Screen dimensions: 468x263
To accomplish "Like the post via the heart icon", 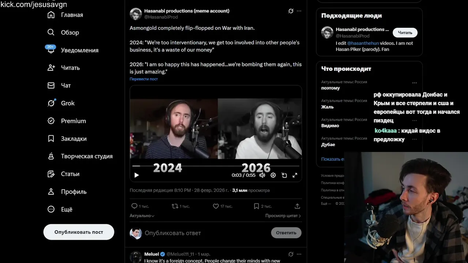I will [x=216, y=206].
